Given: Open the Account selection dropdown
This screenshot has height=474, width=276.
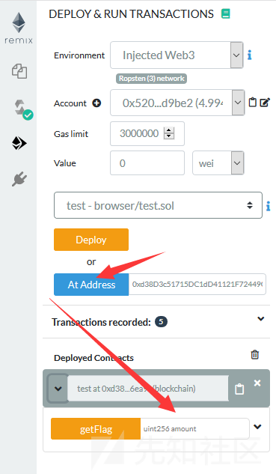Looking at the screenshot, I should pyautogui.click(x=177, y=103).
